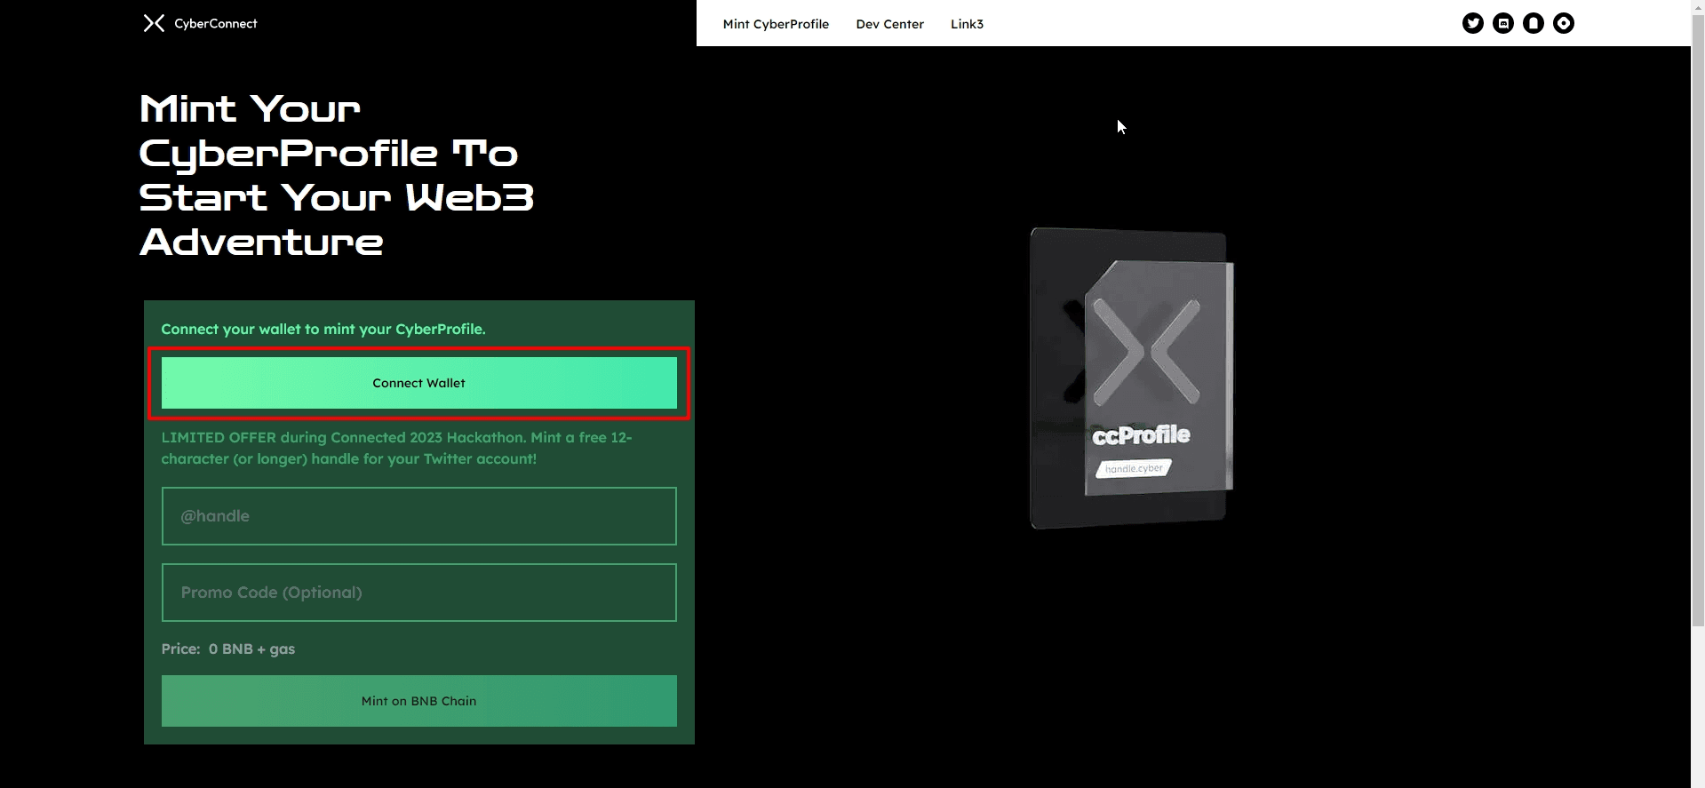
Task: Open the Link3 menu item
Action: 967,24
